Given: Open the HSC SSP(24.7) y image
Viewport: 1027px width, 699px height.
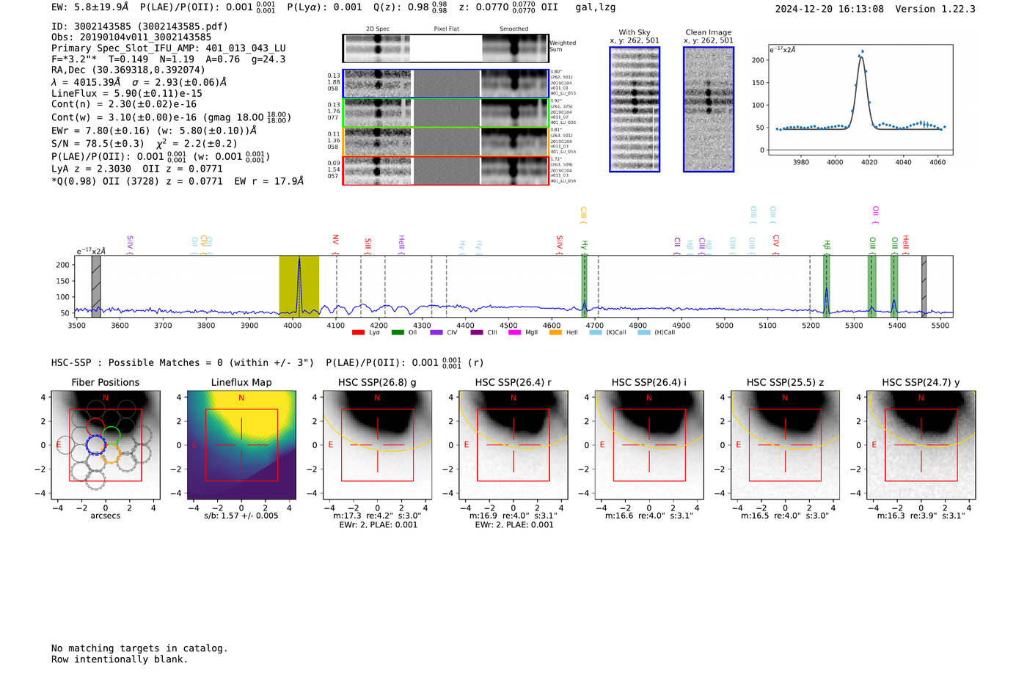Looking at the screenshot, I should pos(921,445).
